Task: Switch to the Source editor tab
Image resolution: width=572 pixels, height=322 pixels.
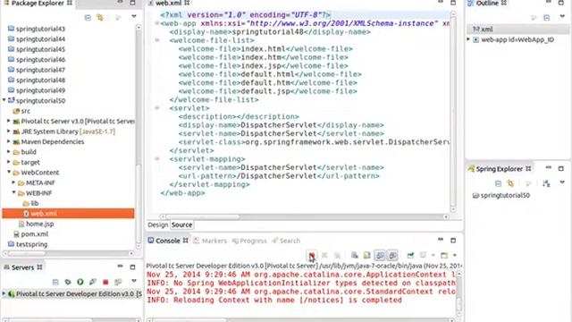Action: [x=181, y=225]
